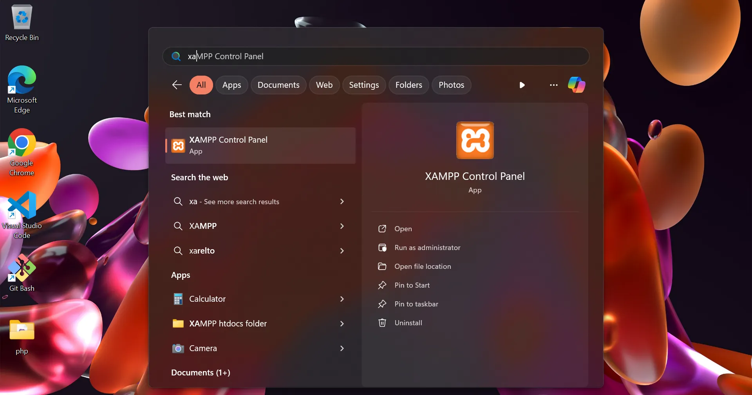This screenshot has height=395, width=752.
Task: Click the Pin to Start pin icon
Action: click(382, 285)
